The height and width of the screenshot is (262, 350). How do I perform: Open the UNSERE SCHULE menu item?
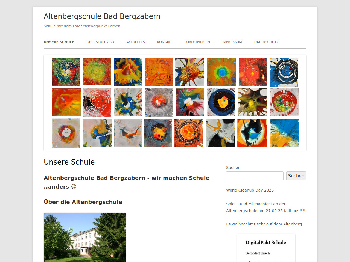point(59,42)
